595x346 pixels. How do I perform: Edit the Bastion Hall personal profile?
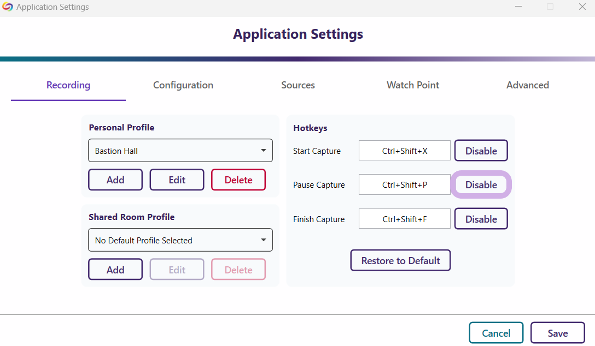click(x=177, y=180)
